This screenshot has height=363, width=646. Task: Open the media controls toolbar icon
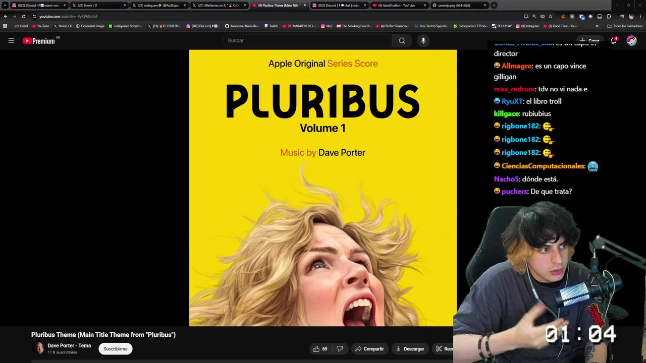(622, 16)
